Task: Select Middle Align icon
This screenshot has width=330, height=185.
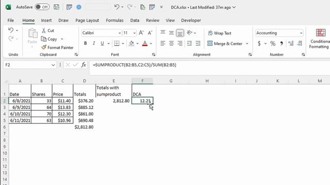Action: [x=171, y=33]
